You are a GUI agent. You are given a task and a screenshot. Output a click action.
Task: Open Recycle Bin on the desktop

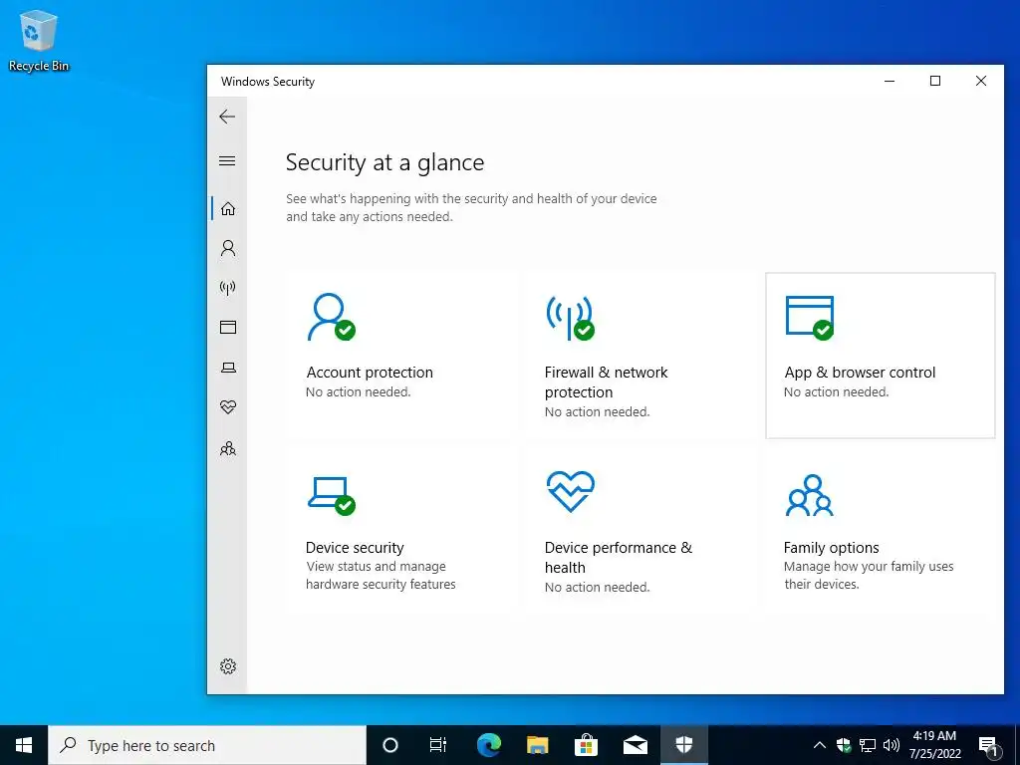[39, 40]
